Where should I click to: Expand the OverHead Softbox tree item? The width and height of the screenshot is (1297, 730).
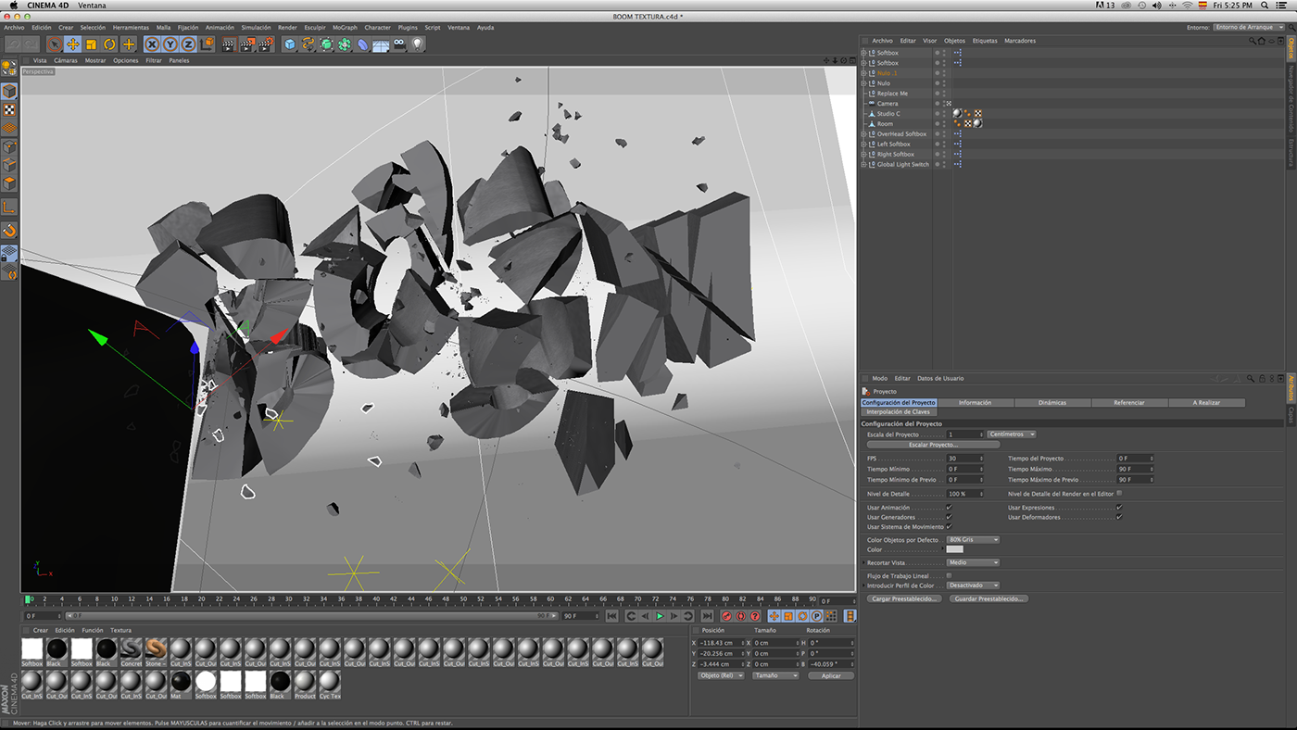pos(863,134)
